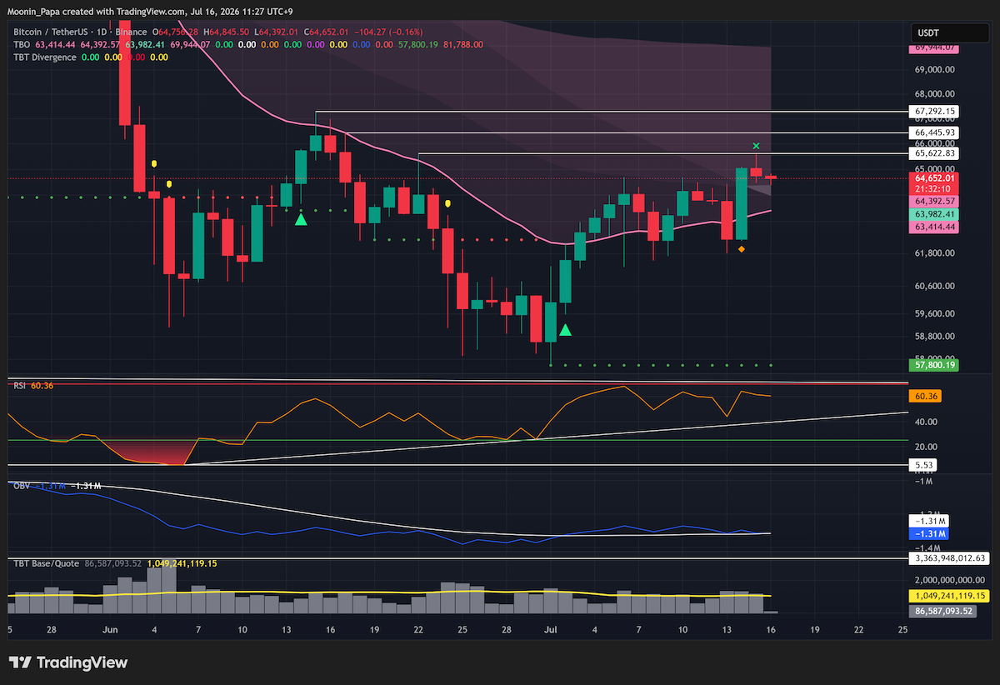Click the 65,622.83 horizontal line price label
The width and height of the screenshot is (1000, 685).
click(x=935, y=153)
